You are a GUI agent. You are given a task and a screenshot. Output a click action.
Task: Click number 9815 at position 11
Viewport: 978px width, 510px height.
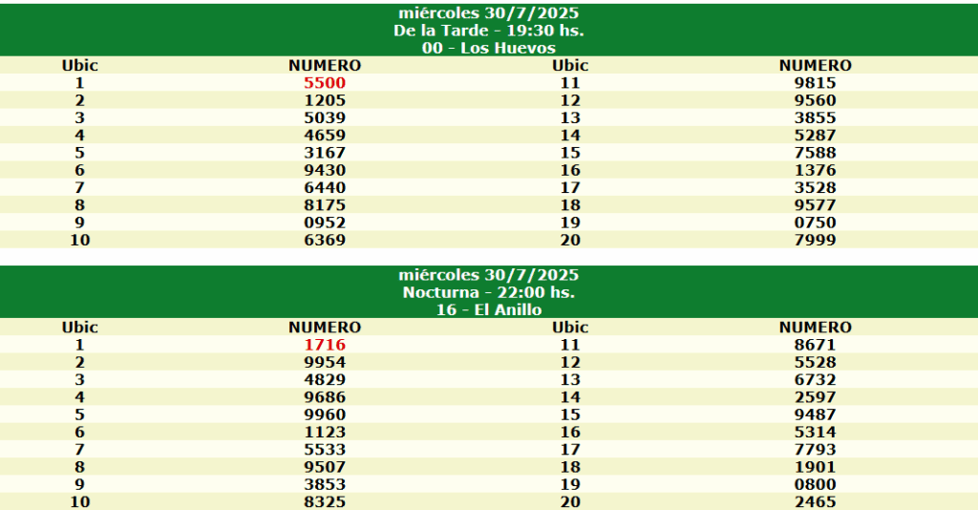tap(816, 83)
